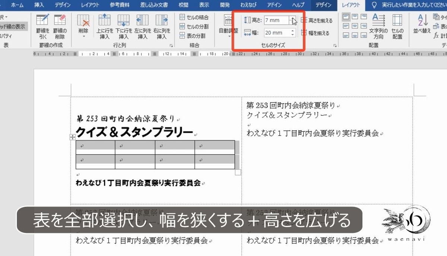This screenshot has height=256, width=447.
Task: Split the table using 表の分割
Action: point(195,35)
